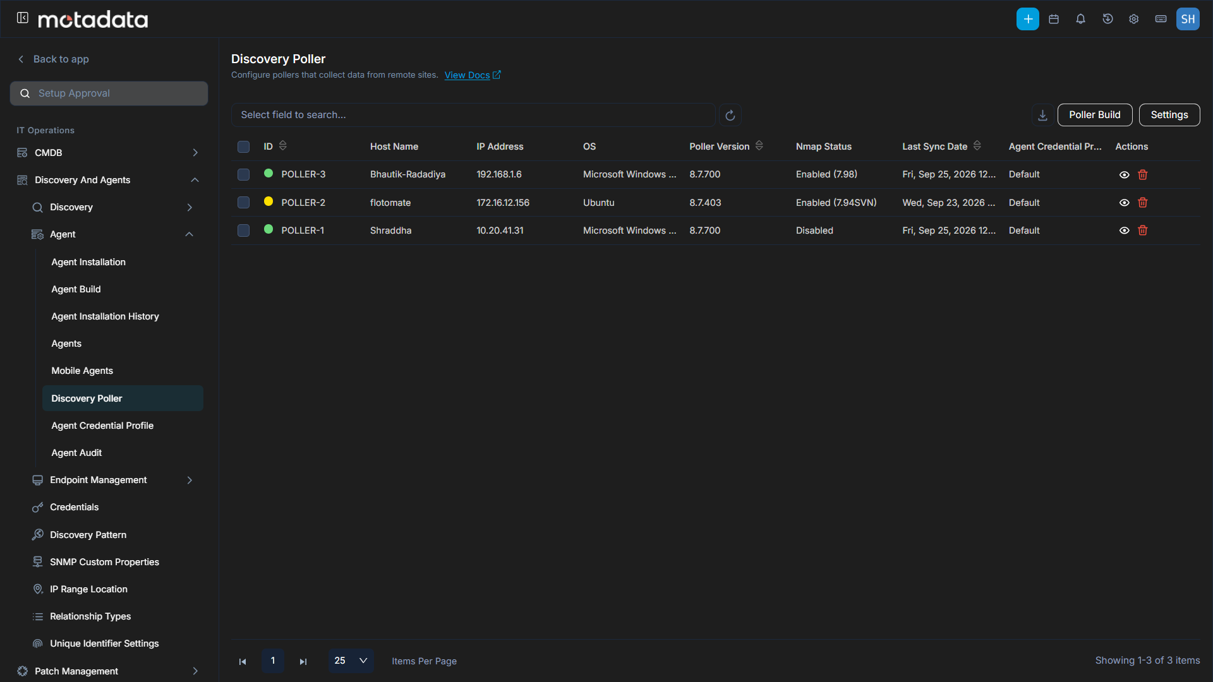Open the calendar icon in header

click(1054, 19)
